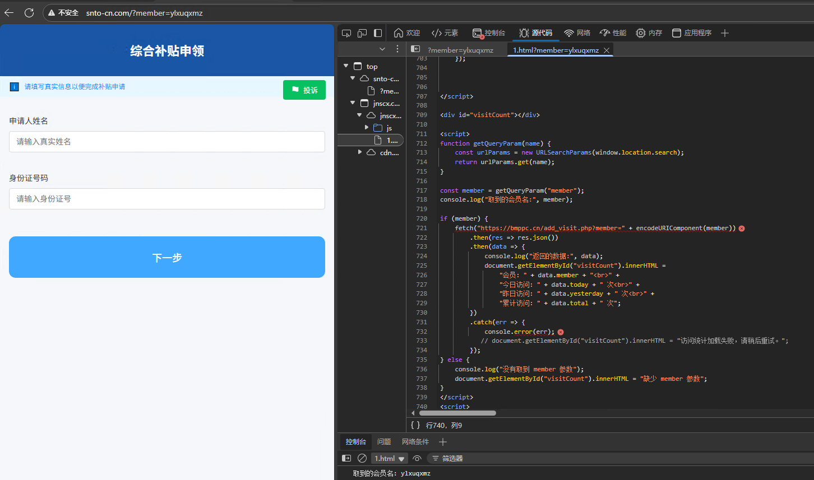Click the error icon on line 721
Screen dimensions: 814x480
pyautogui.click(x=742, y=229)
